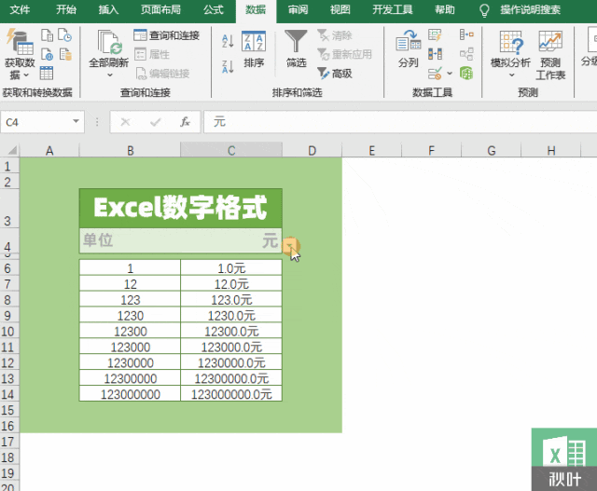Viewport: 597px width, 491px height.
Task: Switch to the 开始 (Home) tab
Action: coord(66,9)
